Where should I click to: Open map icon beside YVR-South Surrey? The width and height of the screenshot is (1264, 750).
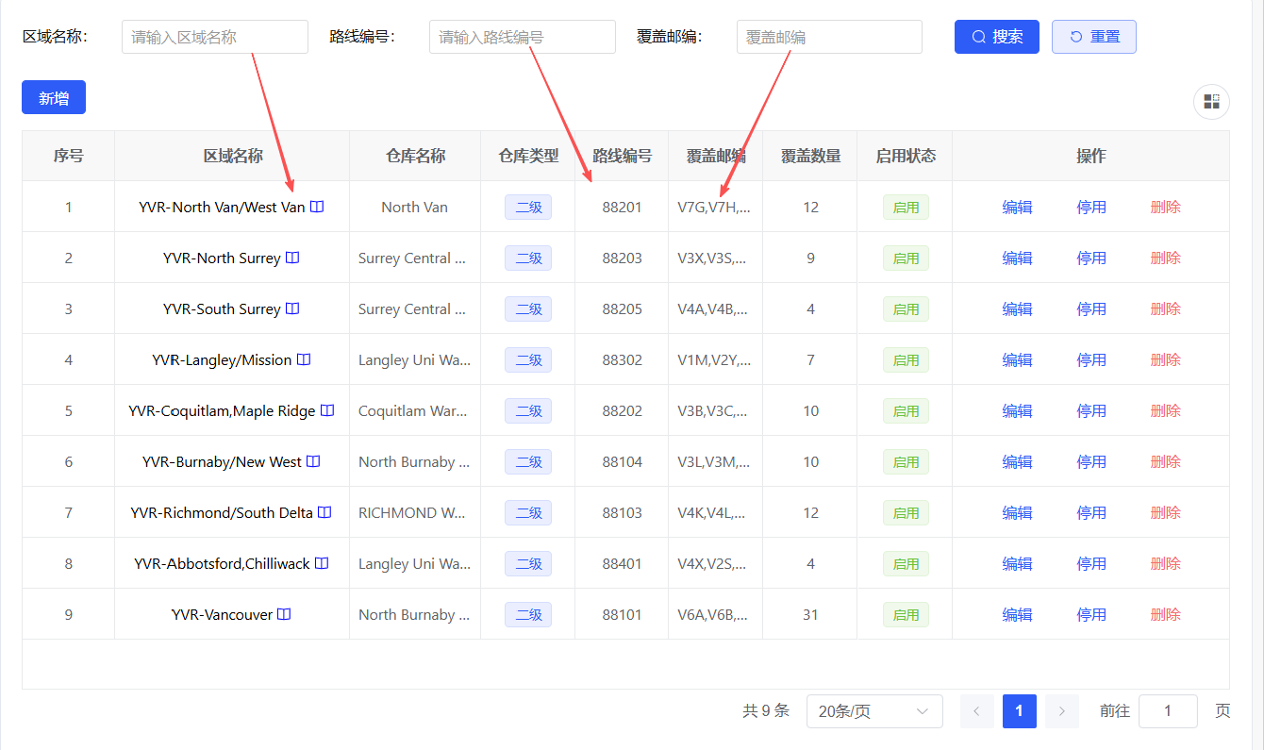click(x=292, y=308)
